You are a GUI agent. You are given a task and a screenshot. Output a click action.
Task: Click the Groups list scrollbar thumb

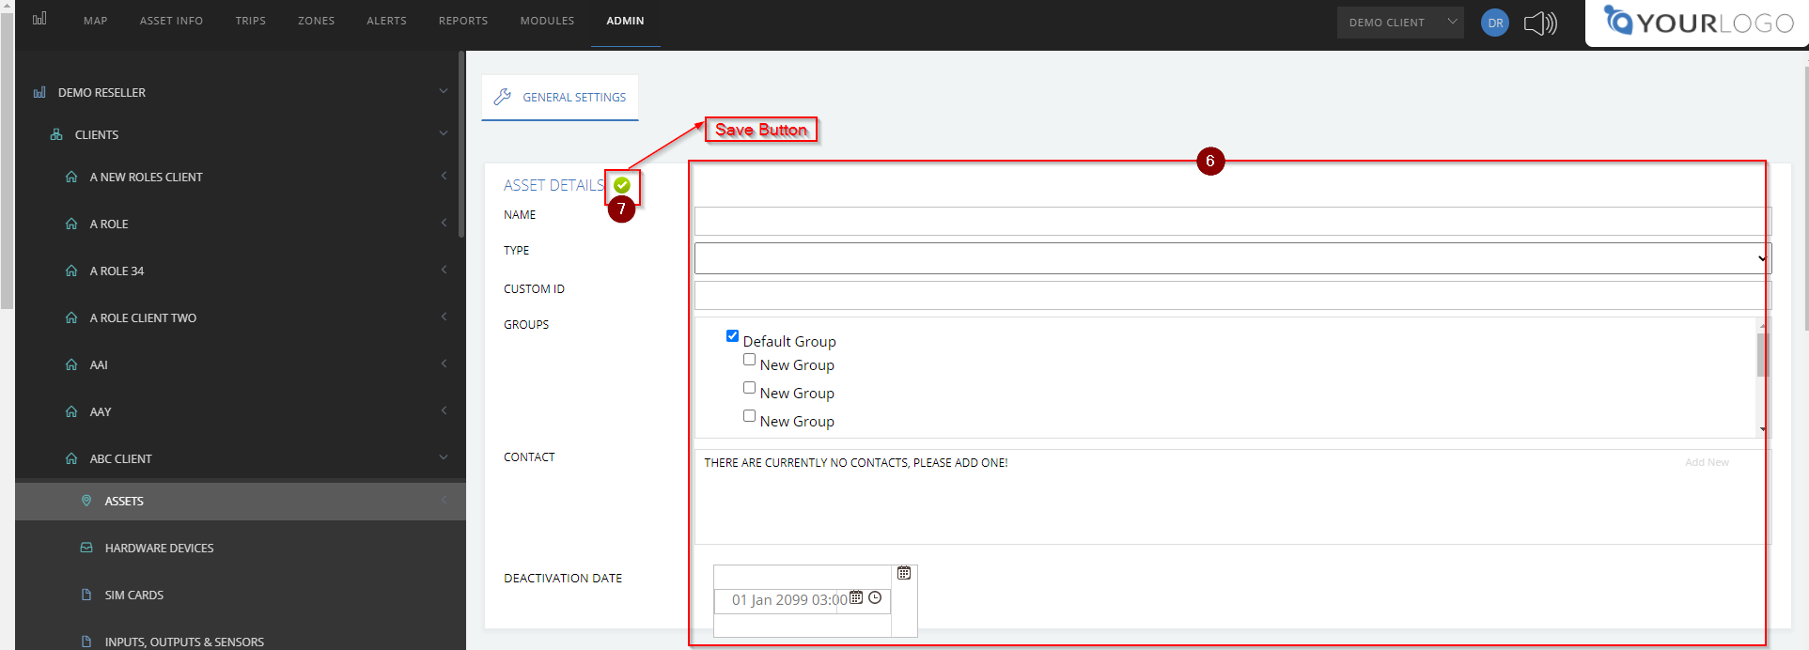coord(1763,354)
